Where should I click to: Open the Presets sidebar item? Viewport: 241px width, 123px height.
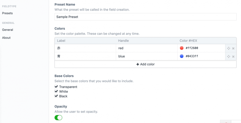click(x=8, y=13)
